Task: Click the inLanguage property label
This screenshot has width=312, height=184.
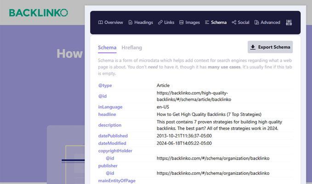Action: point(110,107)
